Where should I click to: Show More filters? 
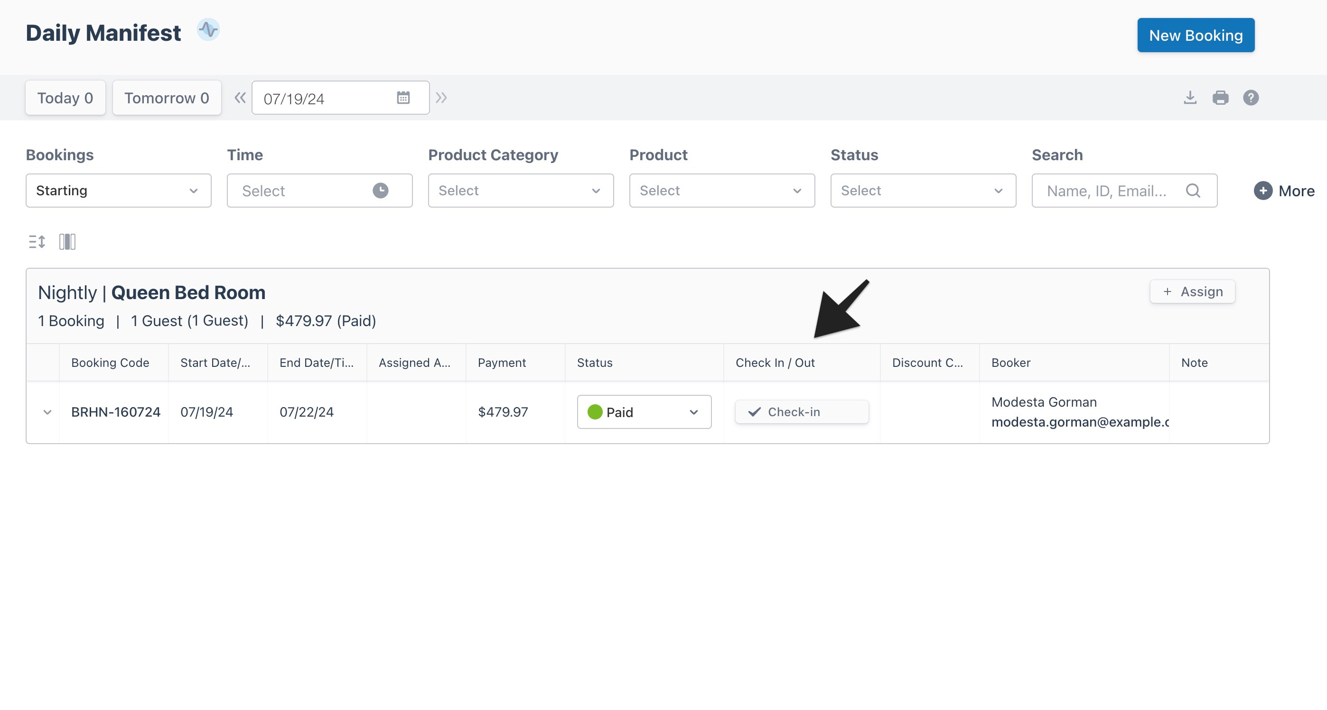click(x=1284, y=191)
